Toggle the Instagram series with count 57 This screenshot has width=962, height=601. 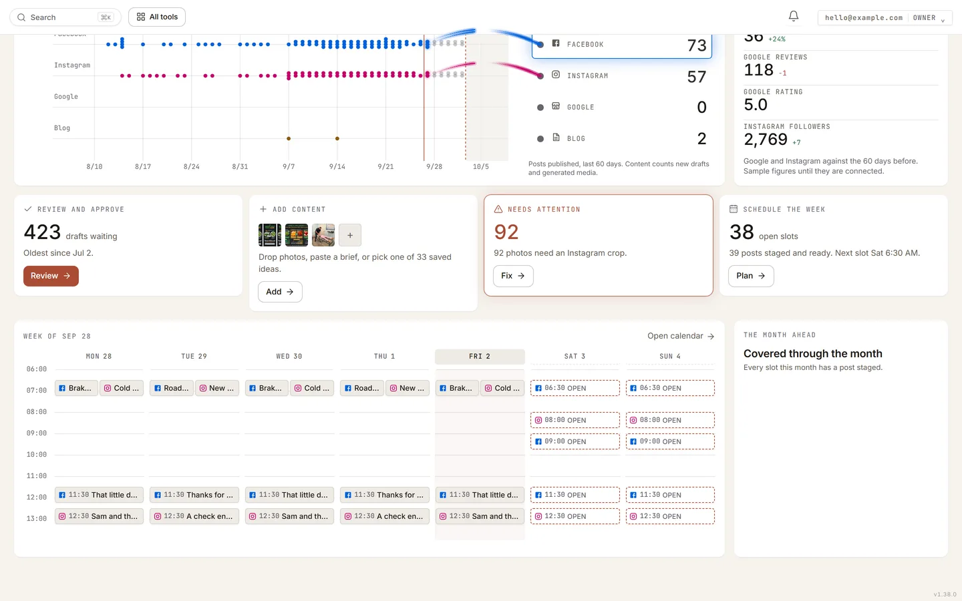click(622, 75)
